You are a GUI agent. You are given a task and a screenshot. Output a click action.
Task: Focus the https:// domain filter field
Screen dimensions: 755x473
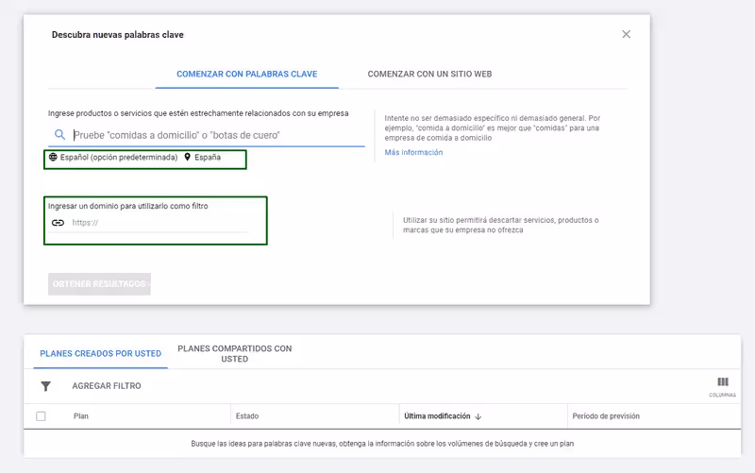click(x=159, y=223)
